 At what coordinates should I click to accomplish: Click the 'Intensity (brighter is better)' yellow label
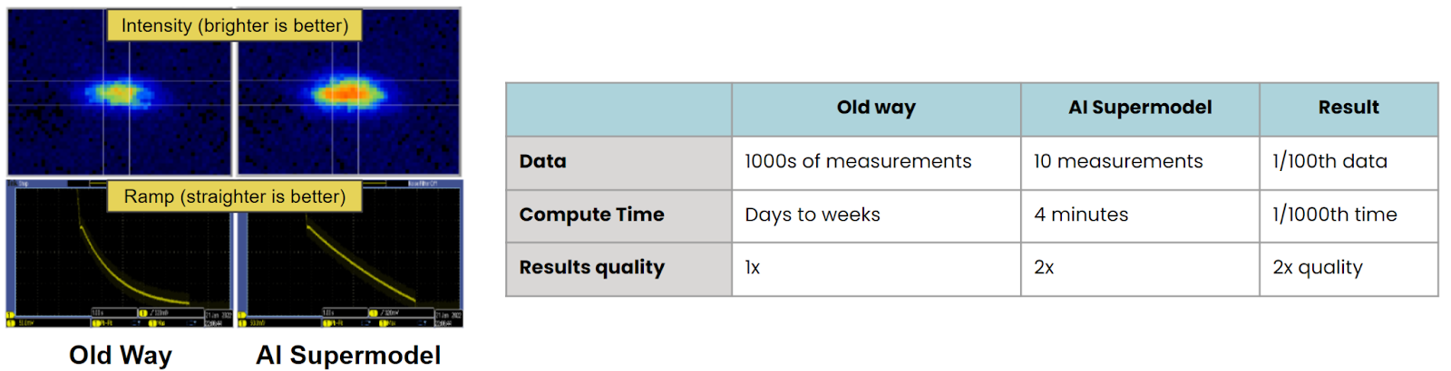tap(235, 25)
